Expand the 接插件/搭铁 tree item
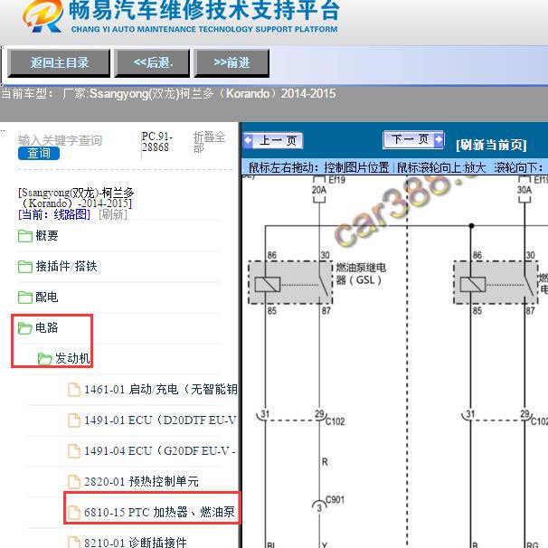 click(66, 267)
